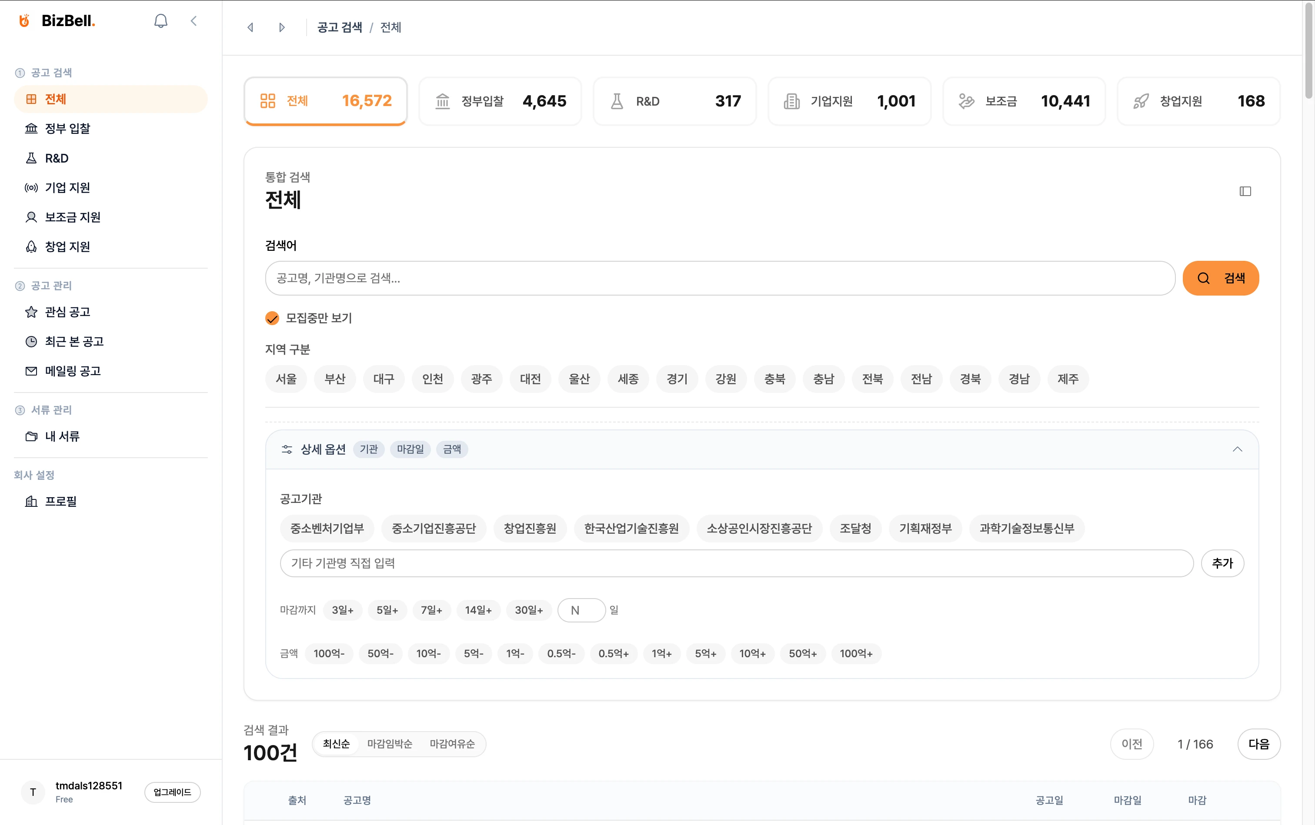Collapse the sidebar with the chevron icon

pos(194,21)
